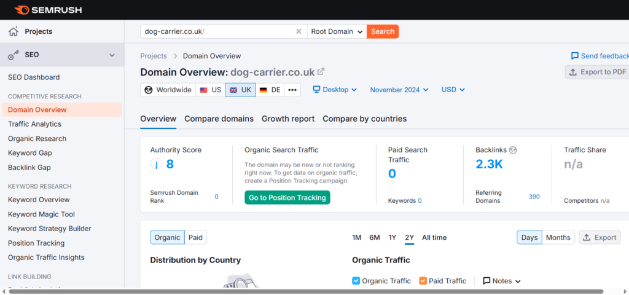
Task: Toggle the Organic Traffic checkbox
Action: [x=356, y=281]
